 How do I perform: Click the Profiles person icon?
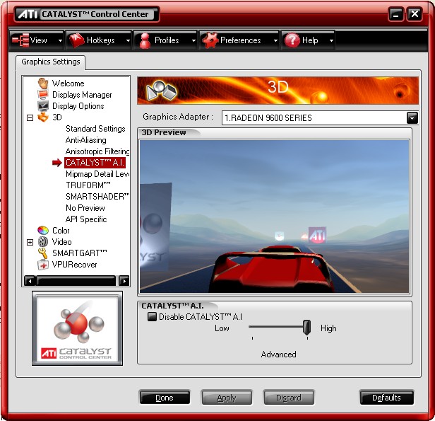145,40
